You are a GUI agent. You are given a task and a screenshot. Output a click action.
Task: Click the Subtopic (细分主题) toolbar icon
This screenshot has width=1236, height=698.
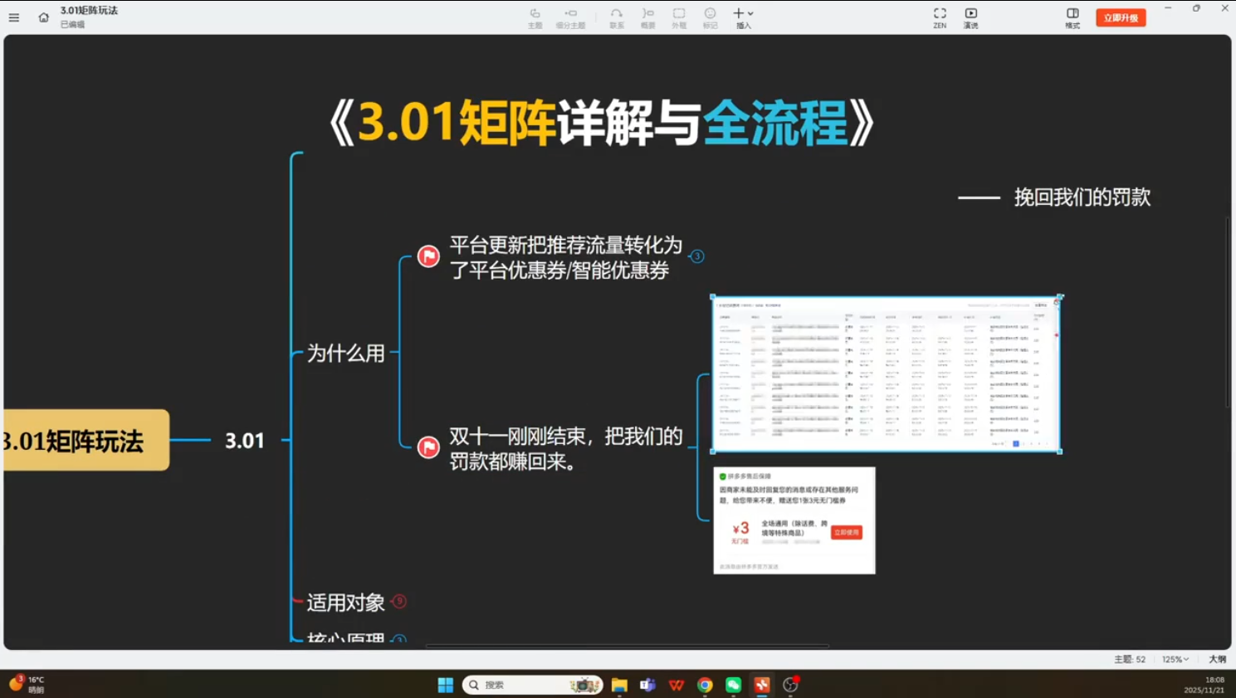(x=570, y=17)
